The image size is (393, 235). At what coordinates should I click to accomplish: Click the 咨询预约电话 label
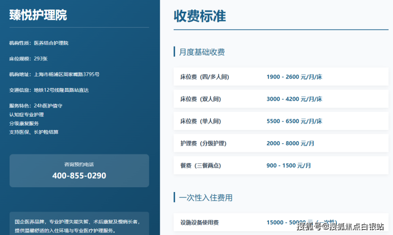[79, 164]
